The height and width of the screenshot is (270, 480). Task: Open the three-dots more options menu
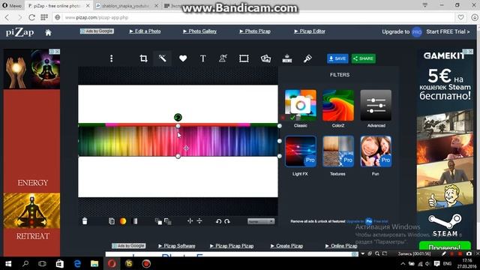112,58
